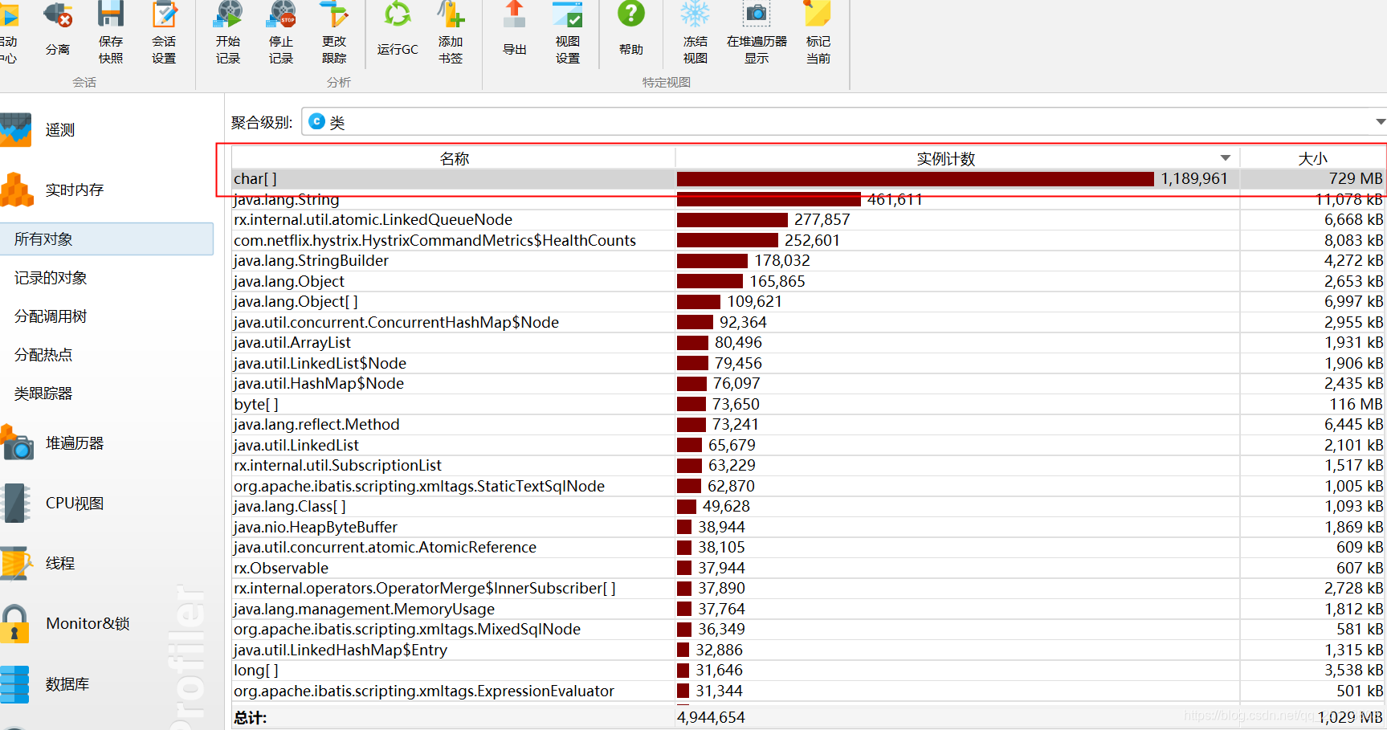Click 开始记录 start recording icon
This screenshot has width=1387, height=730.
click(x=228, y=14)
